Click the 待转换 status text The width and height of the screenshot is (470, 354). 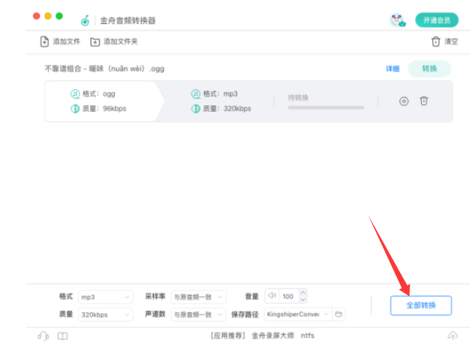[x=298, y=98]
